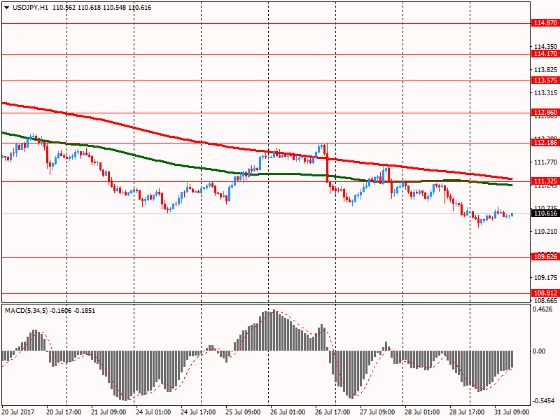Viewport: 560px width, 420px height.
Task: Click the tallest MACD histogram bar peak
Action: coord(274,311)
